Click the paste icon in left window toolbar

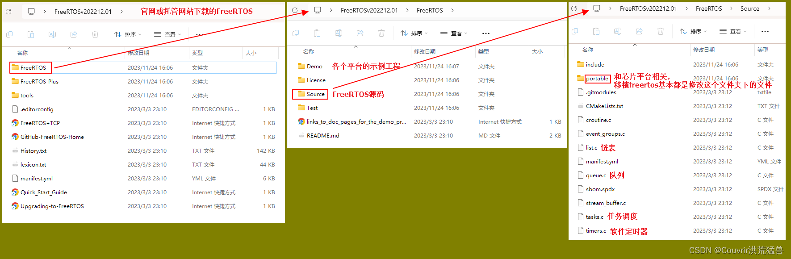pos(31,34)
